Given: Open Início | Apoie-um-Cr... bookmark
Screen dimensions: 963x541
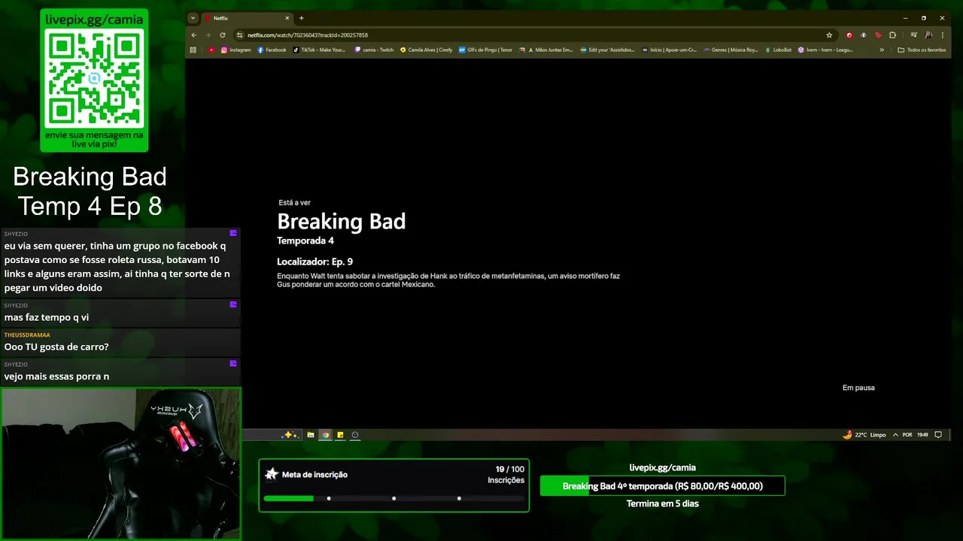Looking at the screenshot, I should (670, 50).
